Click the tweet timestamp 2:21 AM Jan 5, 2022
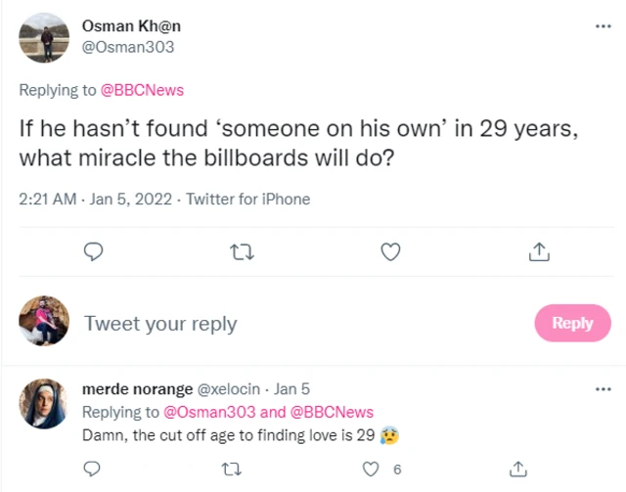 (93, 199)
